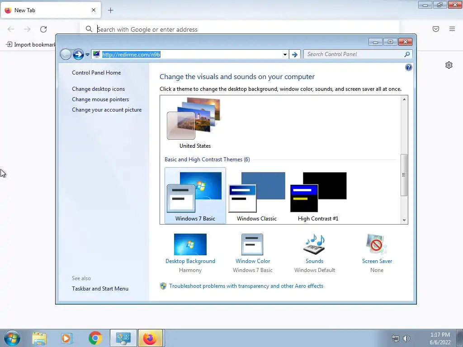This screenshot has height=347, width=463.
Task: Open Window Color settings icon
Action: (x=252, y=244)
